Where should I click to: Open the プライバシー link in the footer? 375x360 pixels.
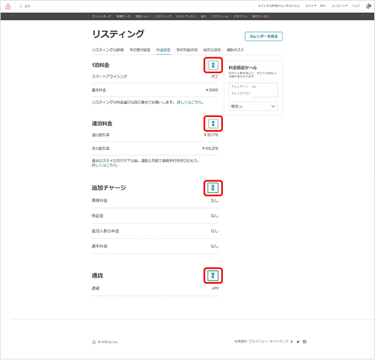[258, 341]
